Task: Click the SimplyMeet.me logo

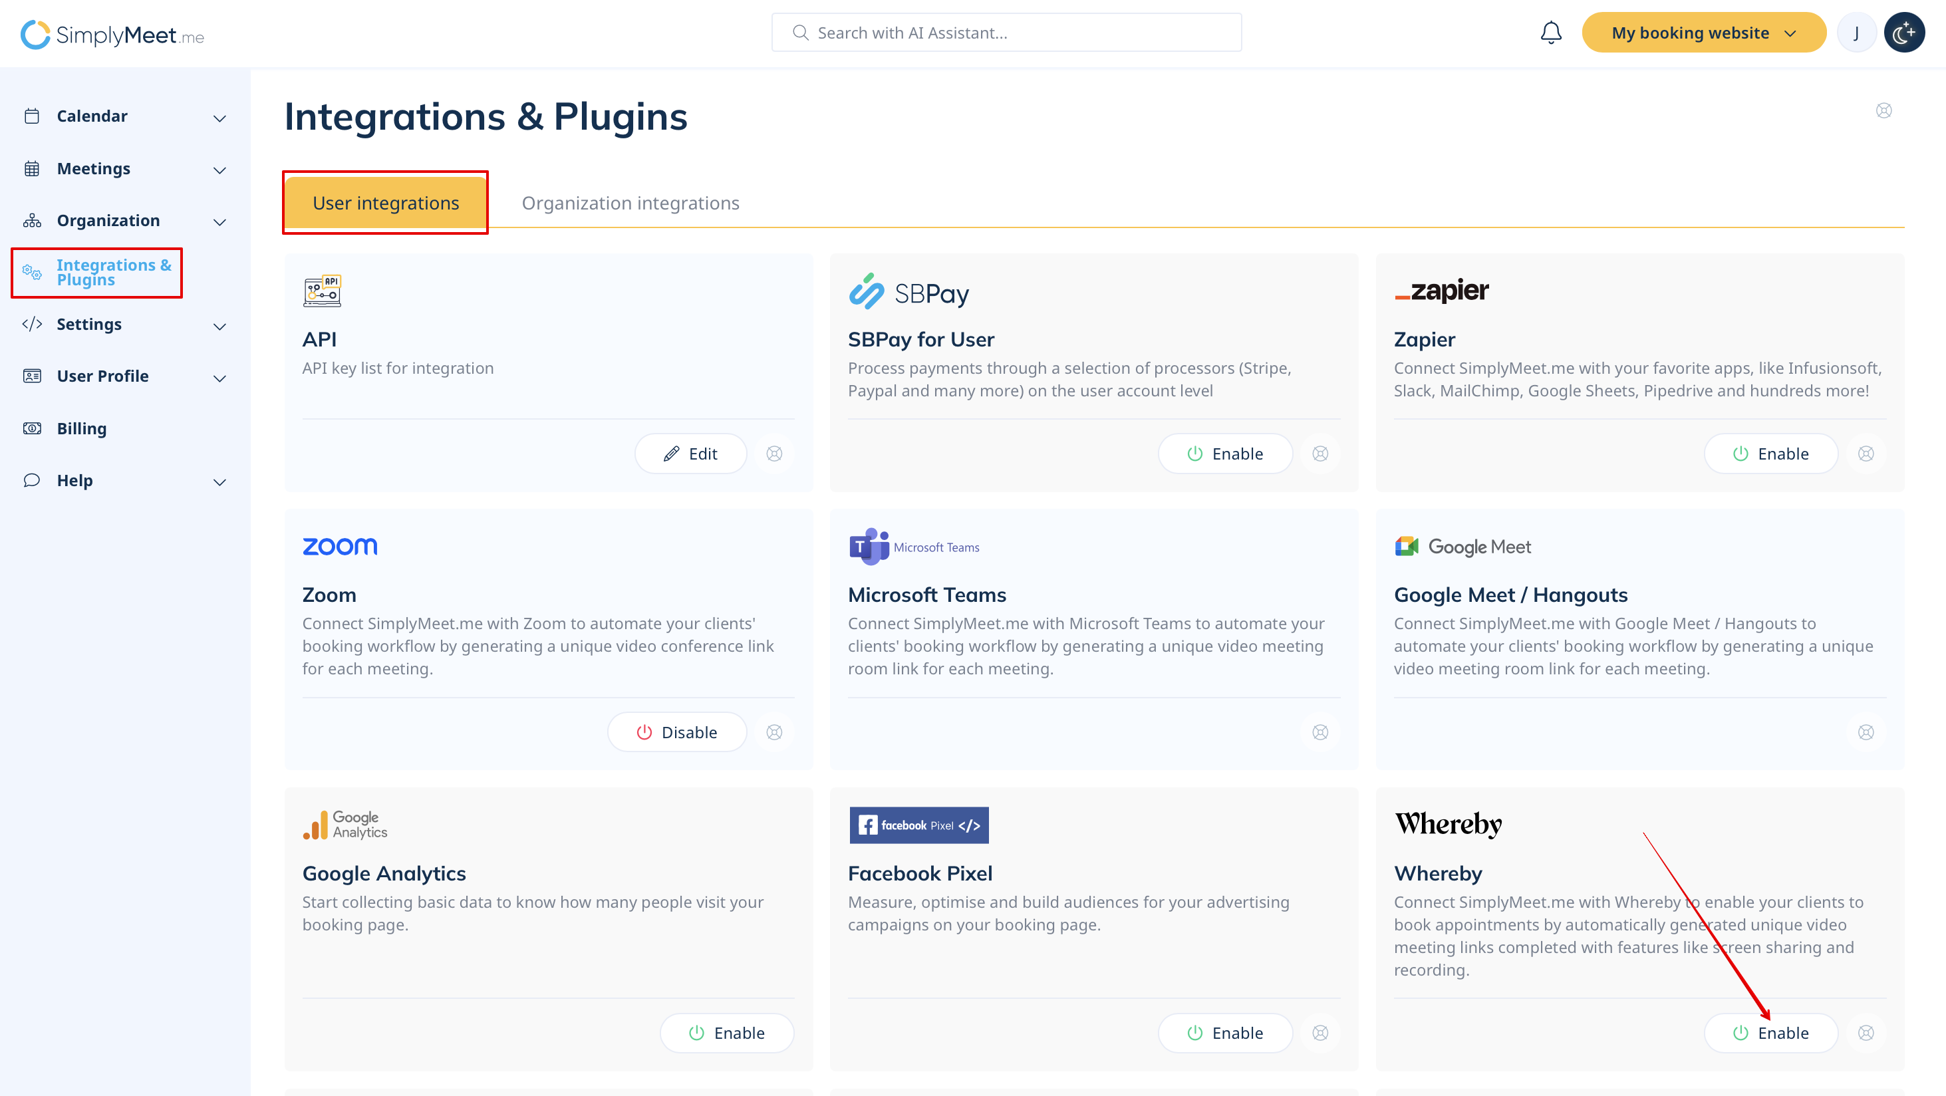Action: (112, 34)
